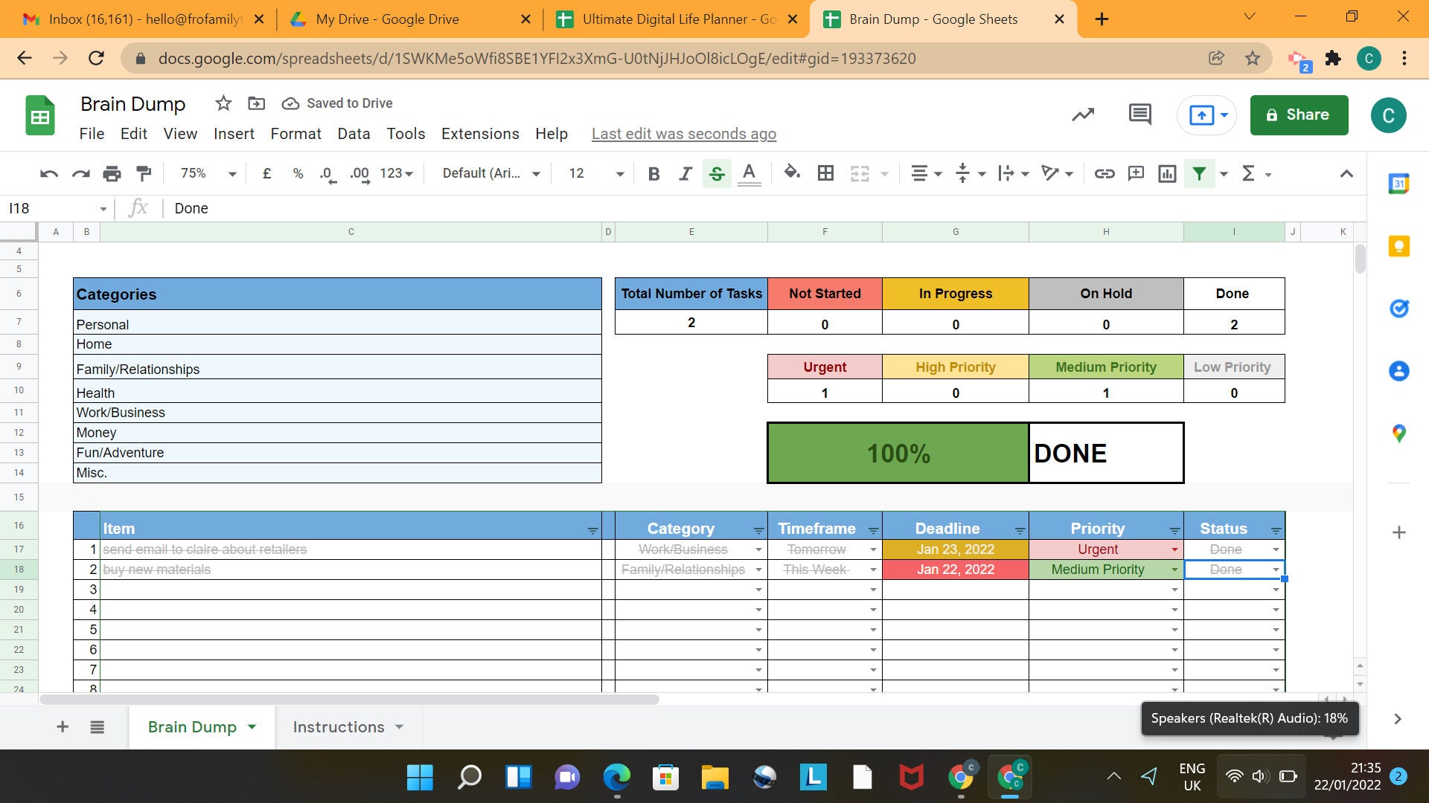
Task: Click the Share button
Action: click(1298, 115)
